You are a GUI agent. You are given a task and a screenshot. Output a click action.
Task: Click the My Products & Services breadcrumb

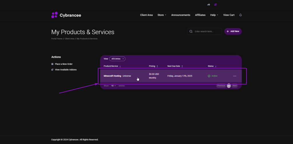87,39
